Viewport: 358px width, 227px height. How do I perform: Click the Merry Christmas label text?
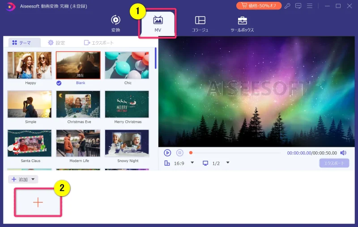[128, 122]
